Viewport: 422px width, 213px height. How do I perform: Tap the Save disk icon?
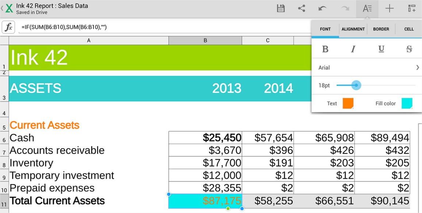click(281, 9)
